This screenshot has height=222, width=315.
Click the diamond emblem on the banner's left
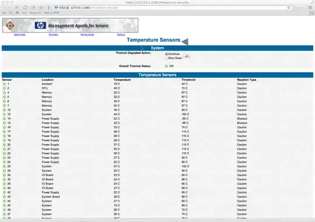pyautogui.click(x=10, y=26)
